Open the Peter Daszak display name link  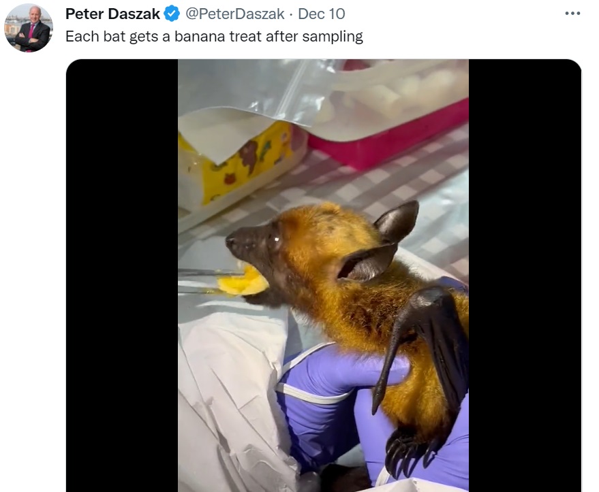(112, 14)
